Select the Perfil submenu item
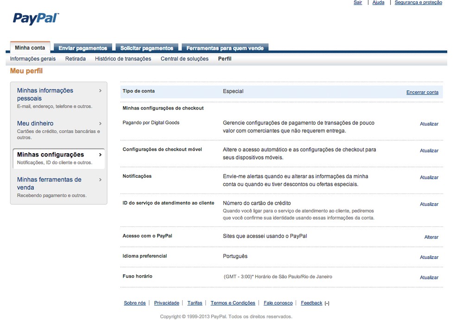This screenshot has width=456, height=323. coord(225,59)
